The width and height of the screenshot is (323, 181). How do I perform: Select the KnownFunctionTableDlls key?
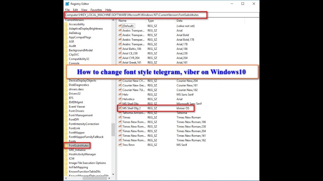(x=85, y=172)
